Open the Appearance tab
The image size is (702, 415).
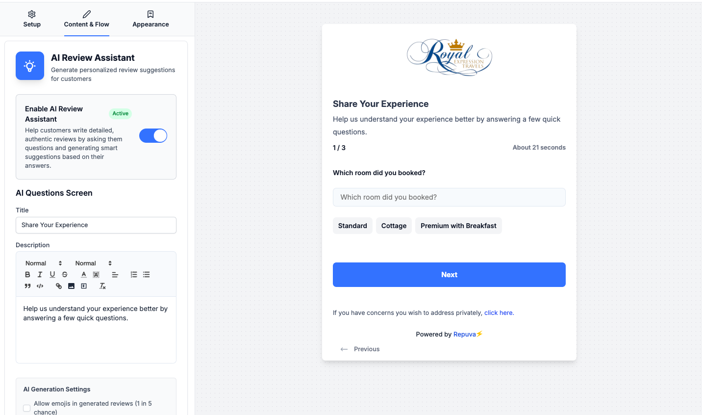coord(150,19)
